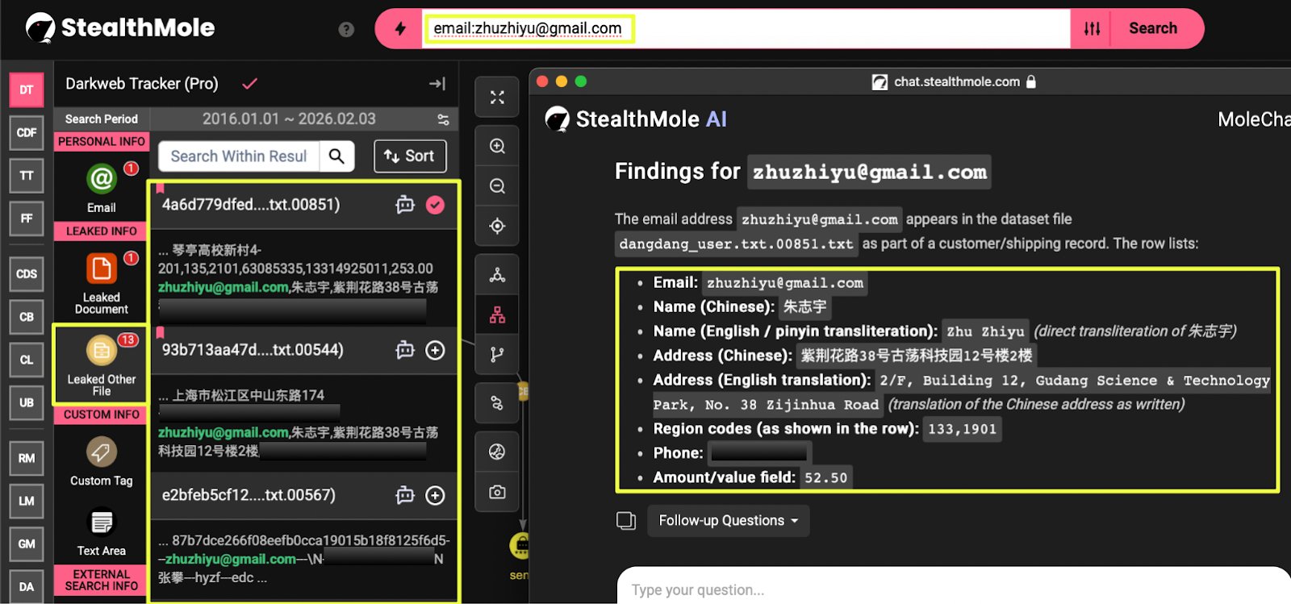Switch to the CDS sidebar tab
The height and width of the screenshot is (604, 1291).
[x=27, y=274]
